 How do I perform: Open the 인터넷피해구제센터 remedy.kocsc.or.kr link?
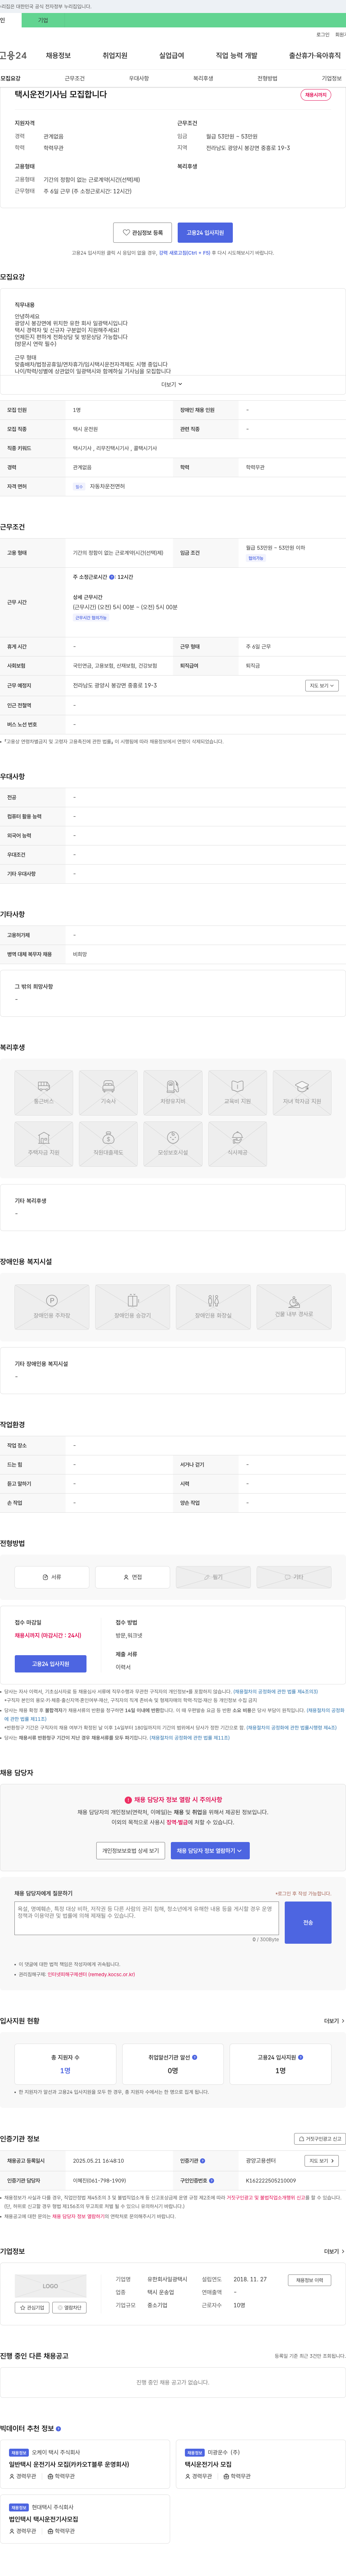(91, 1975)
